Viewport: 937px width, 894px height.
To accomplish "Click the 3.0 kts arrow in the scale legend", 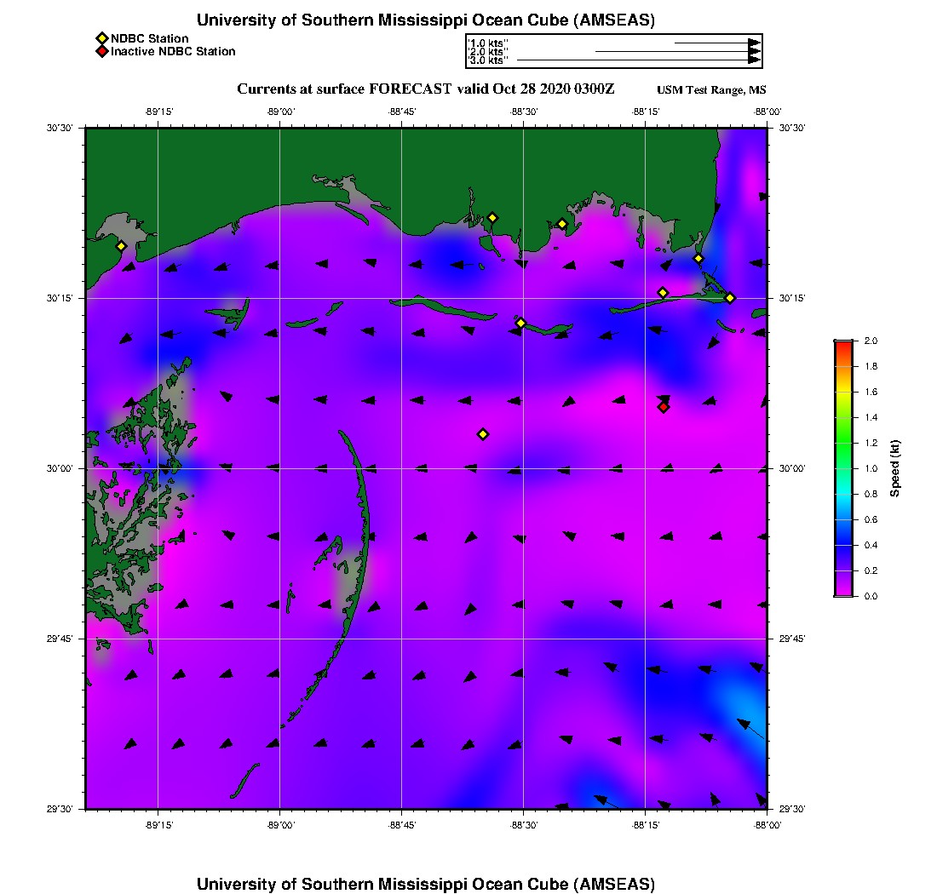I will pos(639,60).
